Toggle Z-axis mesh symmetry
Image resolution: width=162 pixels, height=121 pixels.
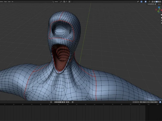click(153, 4)
